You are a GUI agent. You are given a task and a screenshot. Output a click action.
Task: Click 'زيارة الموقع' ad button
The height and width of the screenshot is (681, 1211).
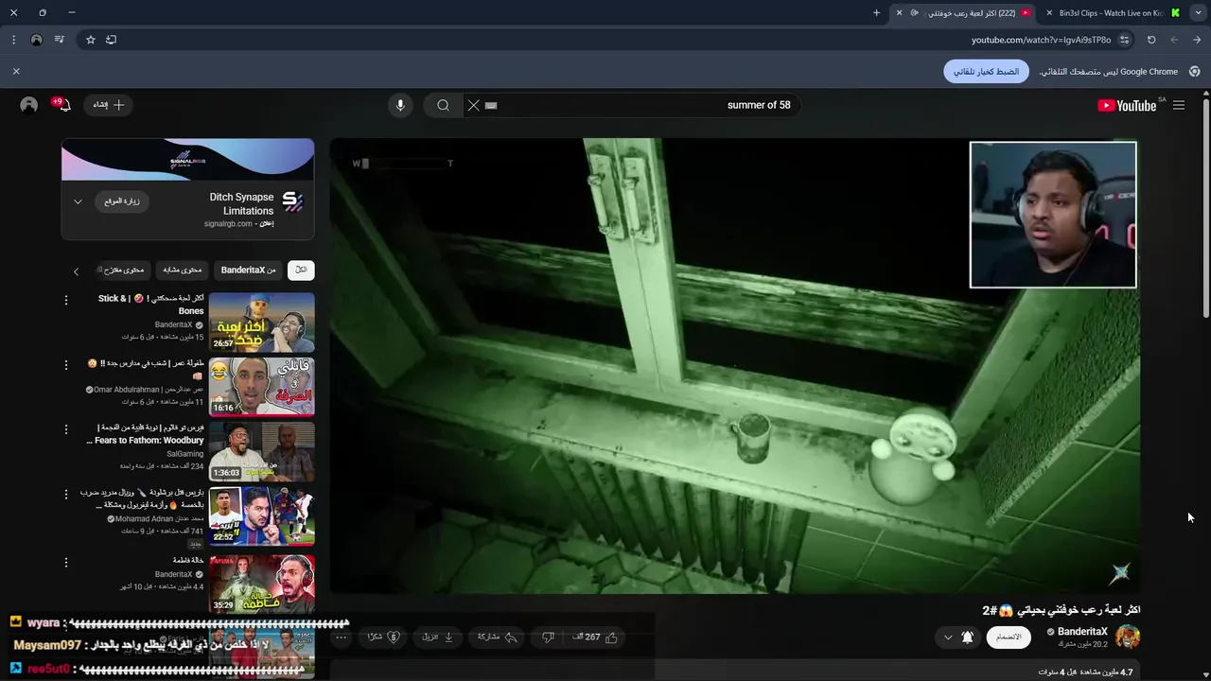[122, 201]
